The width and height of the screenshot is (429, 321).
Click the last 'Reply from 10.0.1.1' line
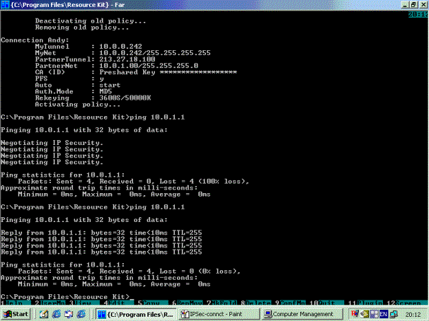101,252
